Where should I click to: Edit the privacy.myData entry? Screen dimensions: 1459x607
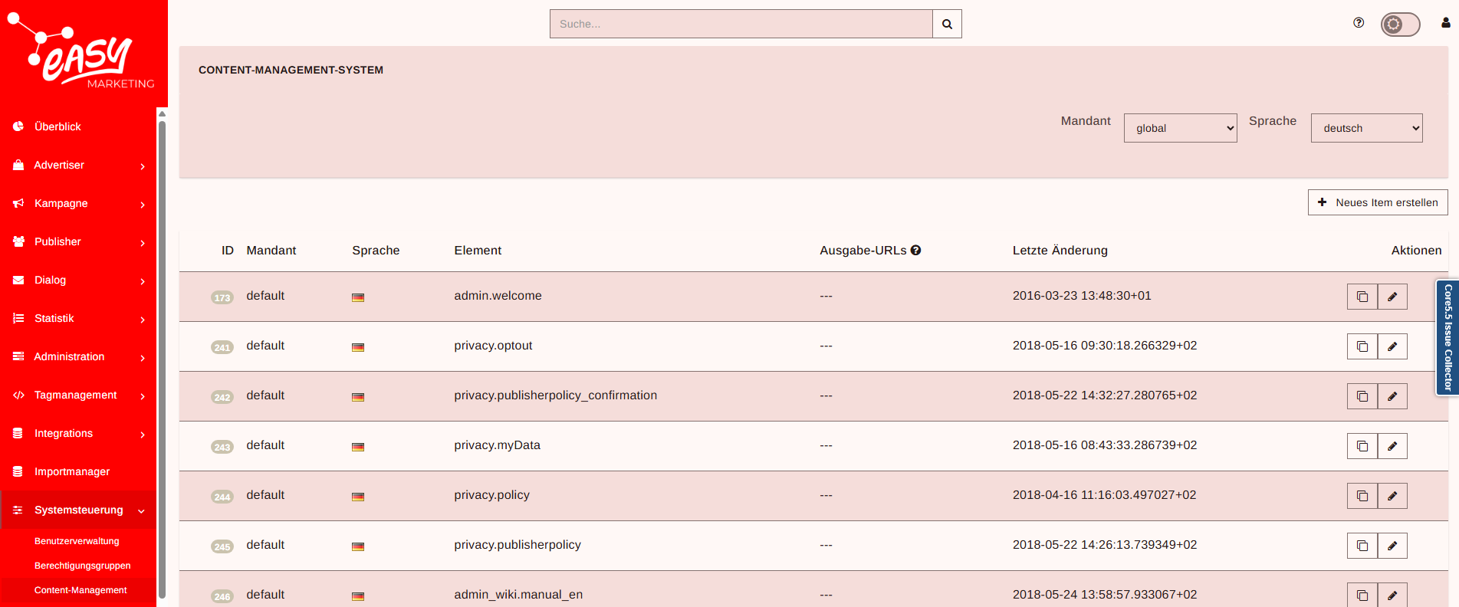click(x=1392, y=446)
